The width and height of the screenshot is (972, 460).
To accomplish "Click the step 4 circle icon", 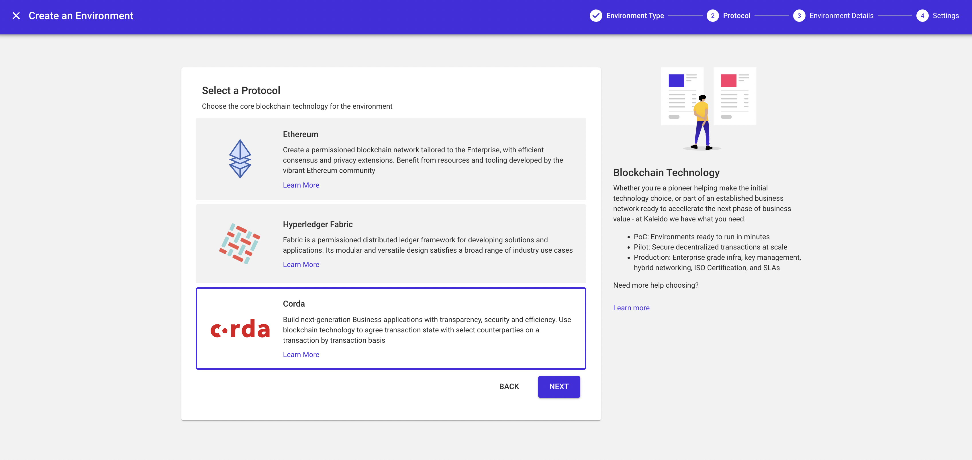I will tap(922, 15).
